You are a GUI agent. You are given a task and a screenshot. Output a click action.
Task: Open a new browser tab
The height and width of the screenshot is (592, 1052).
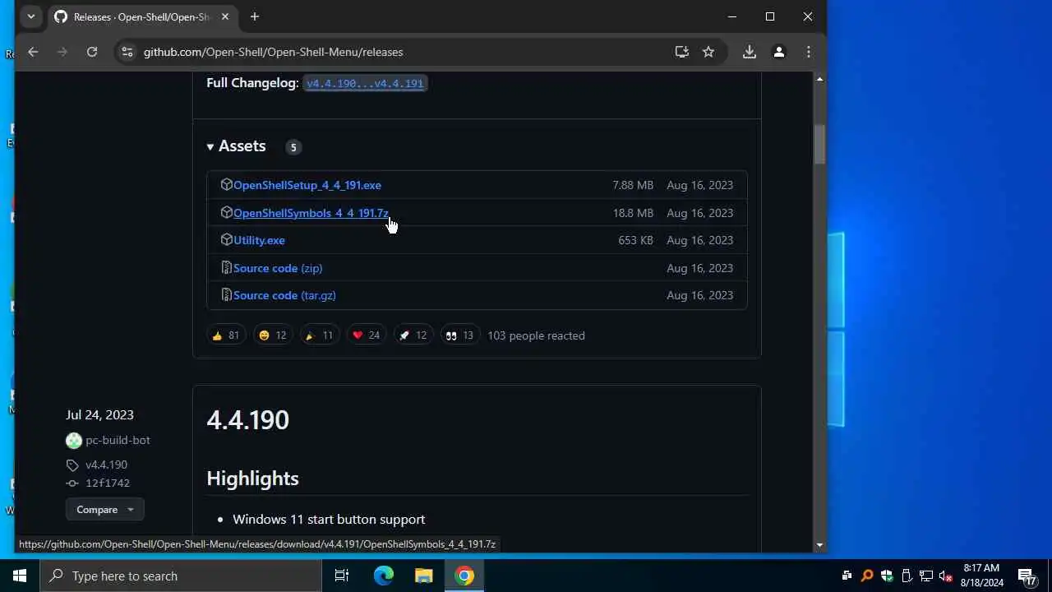tap(255, 16)
